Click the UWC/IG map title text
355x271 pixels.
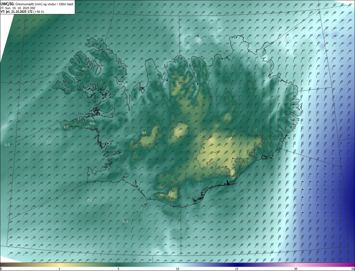[37, 4]
